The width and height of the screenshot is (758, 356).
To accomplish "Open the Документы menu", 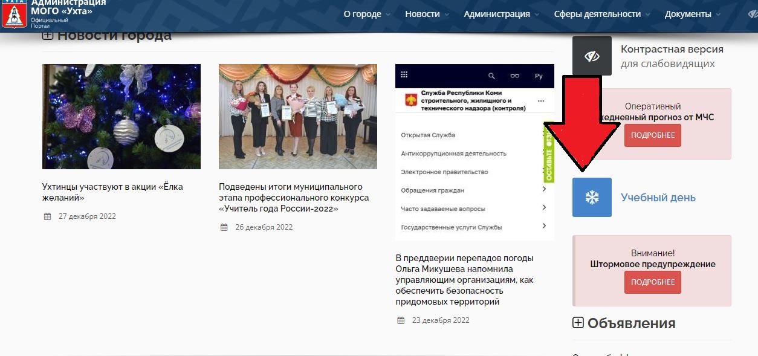I will click(693, 14).
